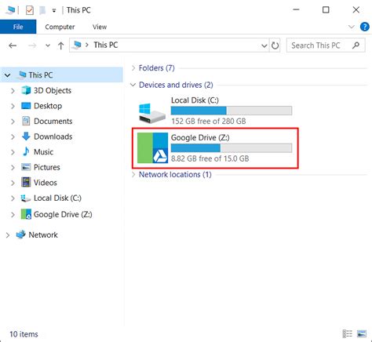Click This PC in the address bar
Image resolution: width=372 pixels, height=342 pixels.
pyautogui.click(x=106, y=45)
